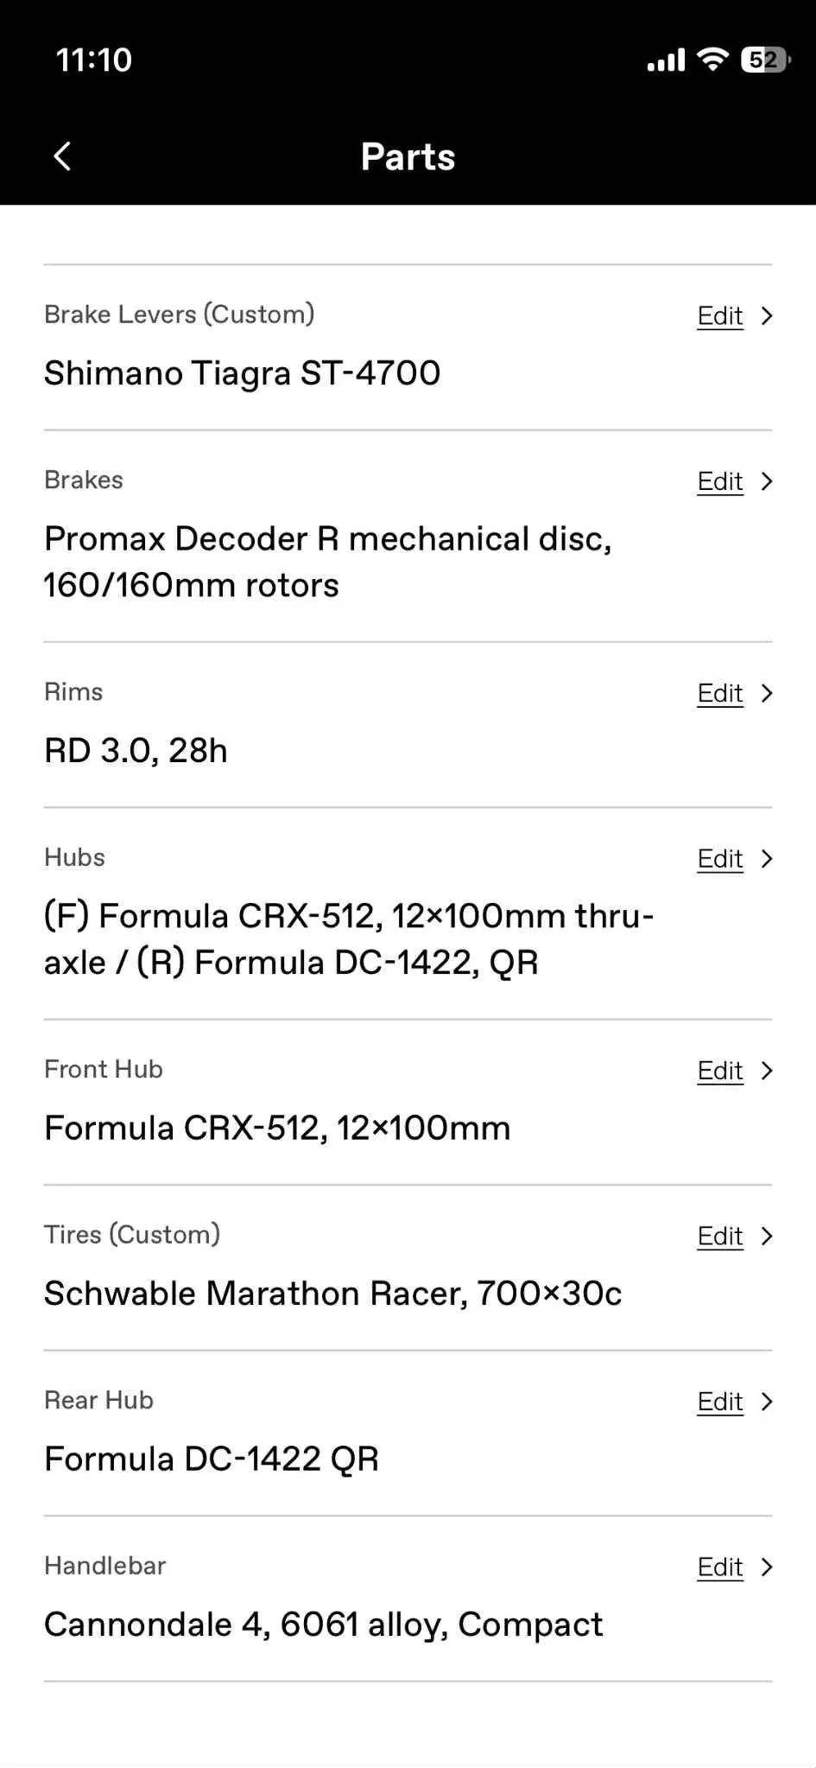The width and height of the screenshot is (816, 1768).
Task: Open Front Hub chevron arrow
Action: click(x=767, y=1071)
